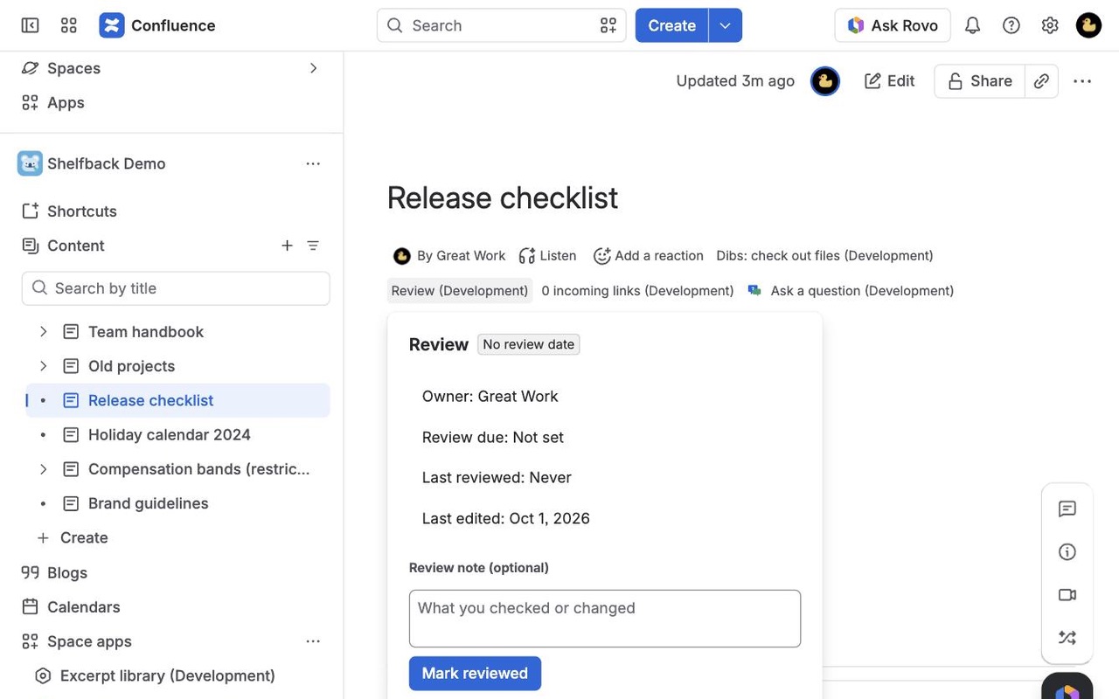1119x699 pixels.
Task: Click the Updated 3m ago text
Action: point(735,81)
